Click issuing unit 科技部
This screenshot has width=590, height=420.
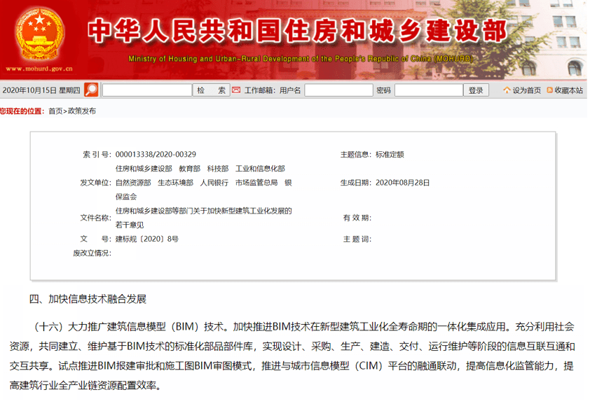point(218,169)
